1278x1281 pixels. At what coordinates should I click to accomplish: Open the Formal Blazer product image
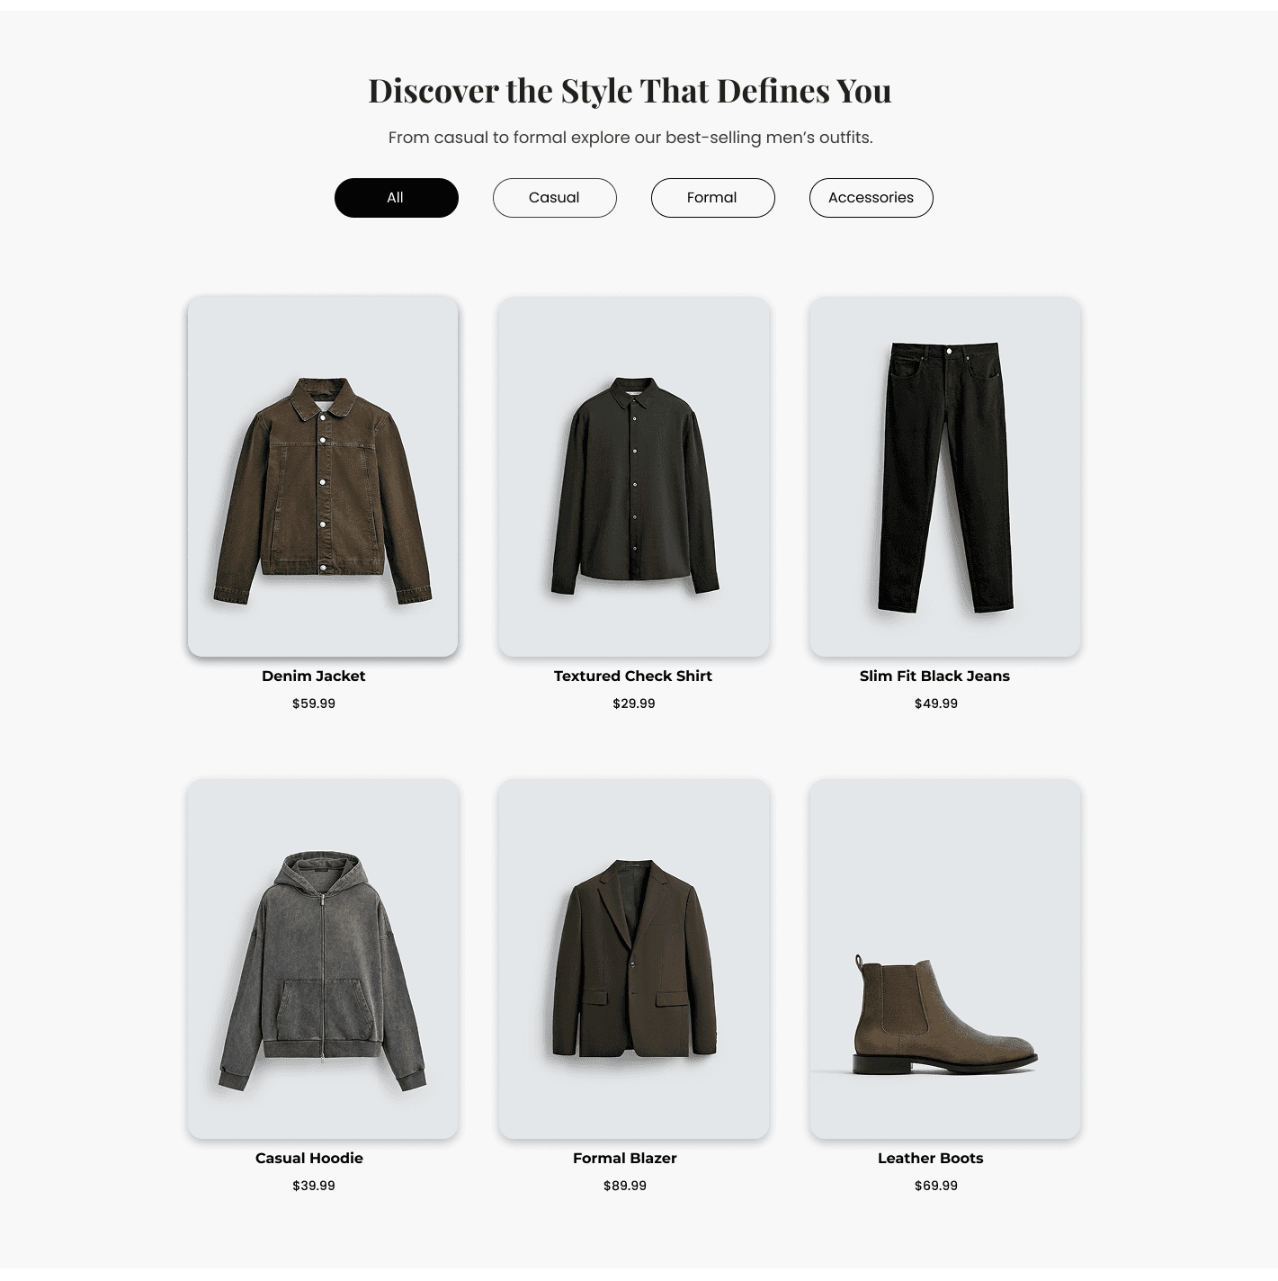point(634,959)
